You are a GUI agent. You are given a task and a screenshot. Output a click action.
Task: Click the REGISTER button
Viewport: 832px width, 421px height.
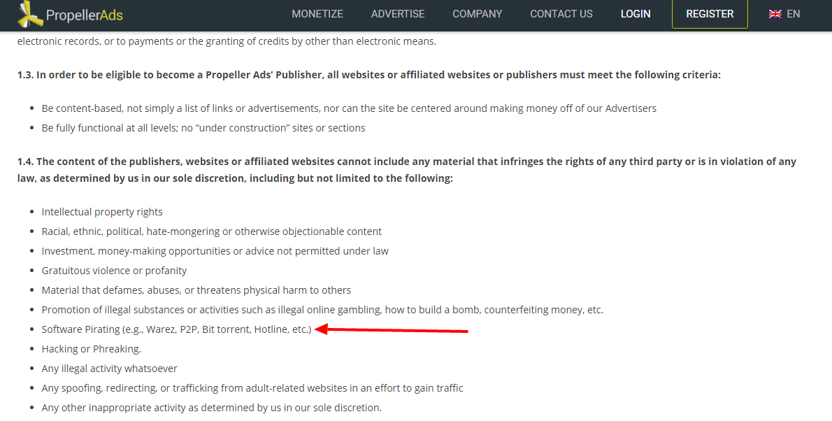[x=710, y=14]
